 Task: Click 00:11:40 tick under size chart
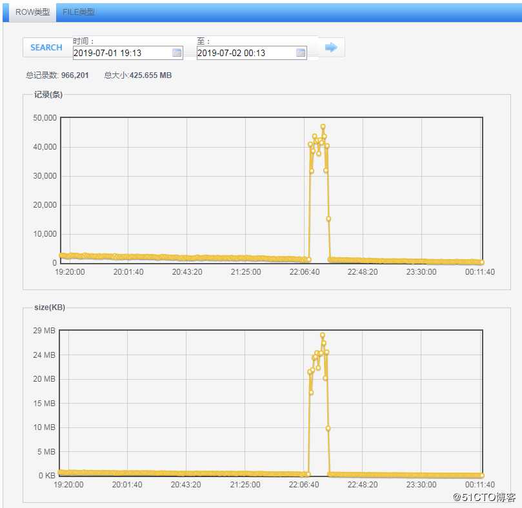[x=479, y=484]
